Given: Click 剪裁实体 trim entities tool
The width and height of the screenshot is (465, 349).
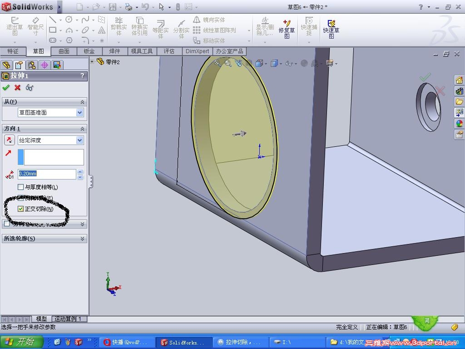Looking at the screenshot, I should 119,27.
